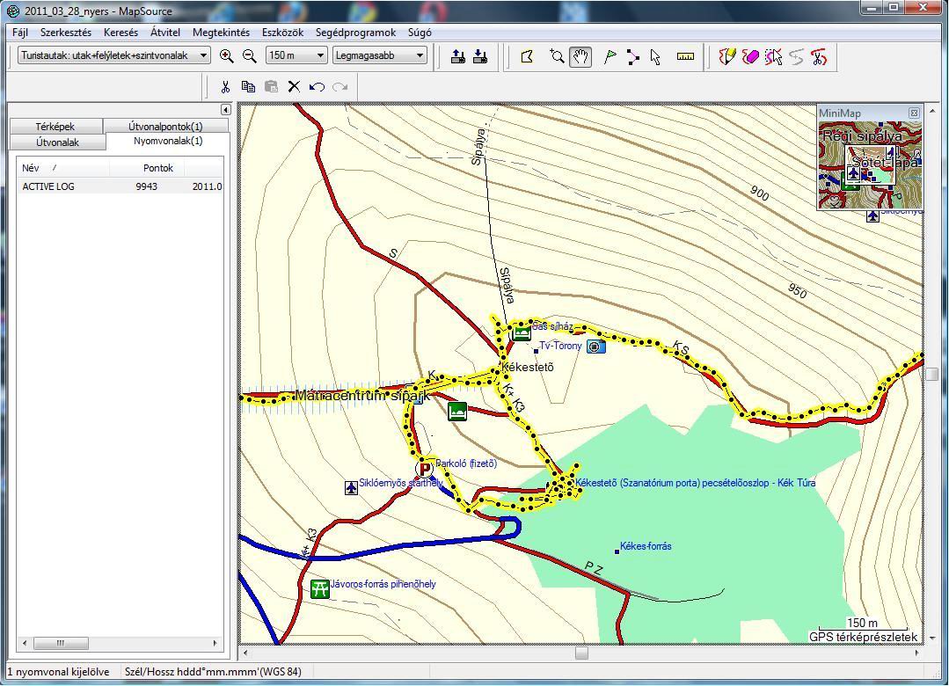Click the lodging icon below Kékestető
Image resolution: width=949 pixels, height=686 pixels.
pos(457,412)
